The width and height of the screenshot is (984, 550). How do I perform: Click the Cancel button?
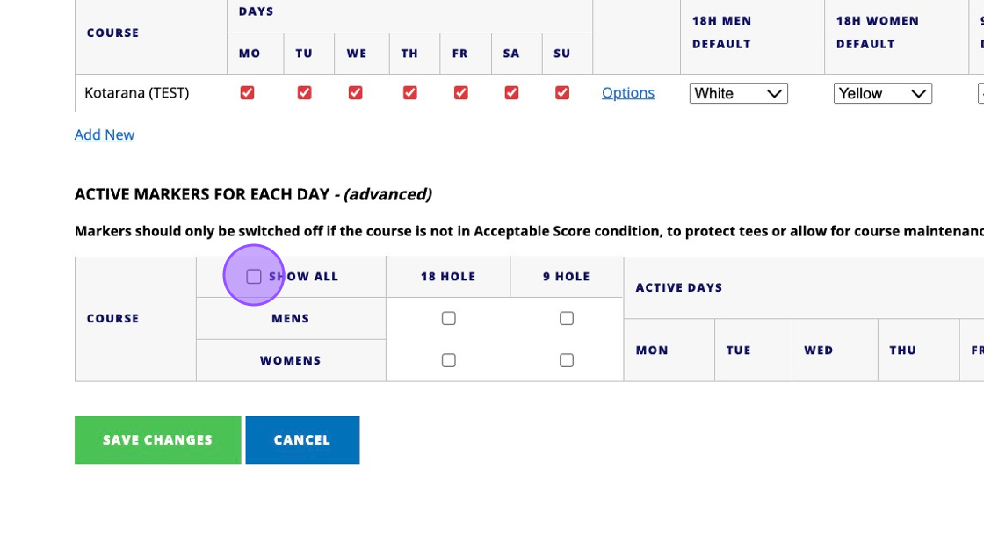click(x=301, y=439)
